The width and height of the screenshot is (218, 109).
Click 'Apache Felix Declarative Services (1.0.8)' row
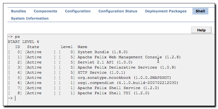pos(92,67)
